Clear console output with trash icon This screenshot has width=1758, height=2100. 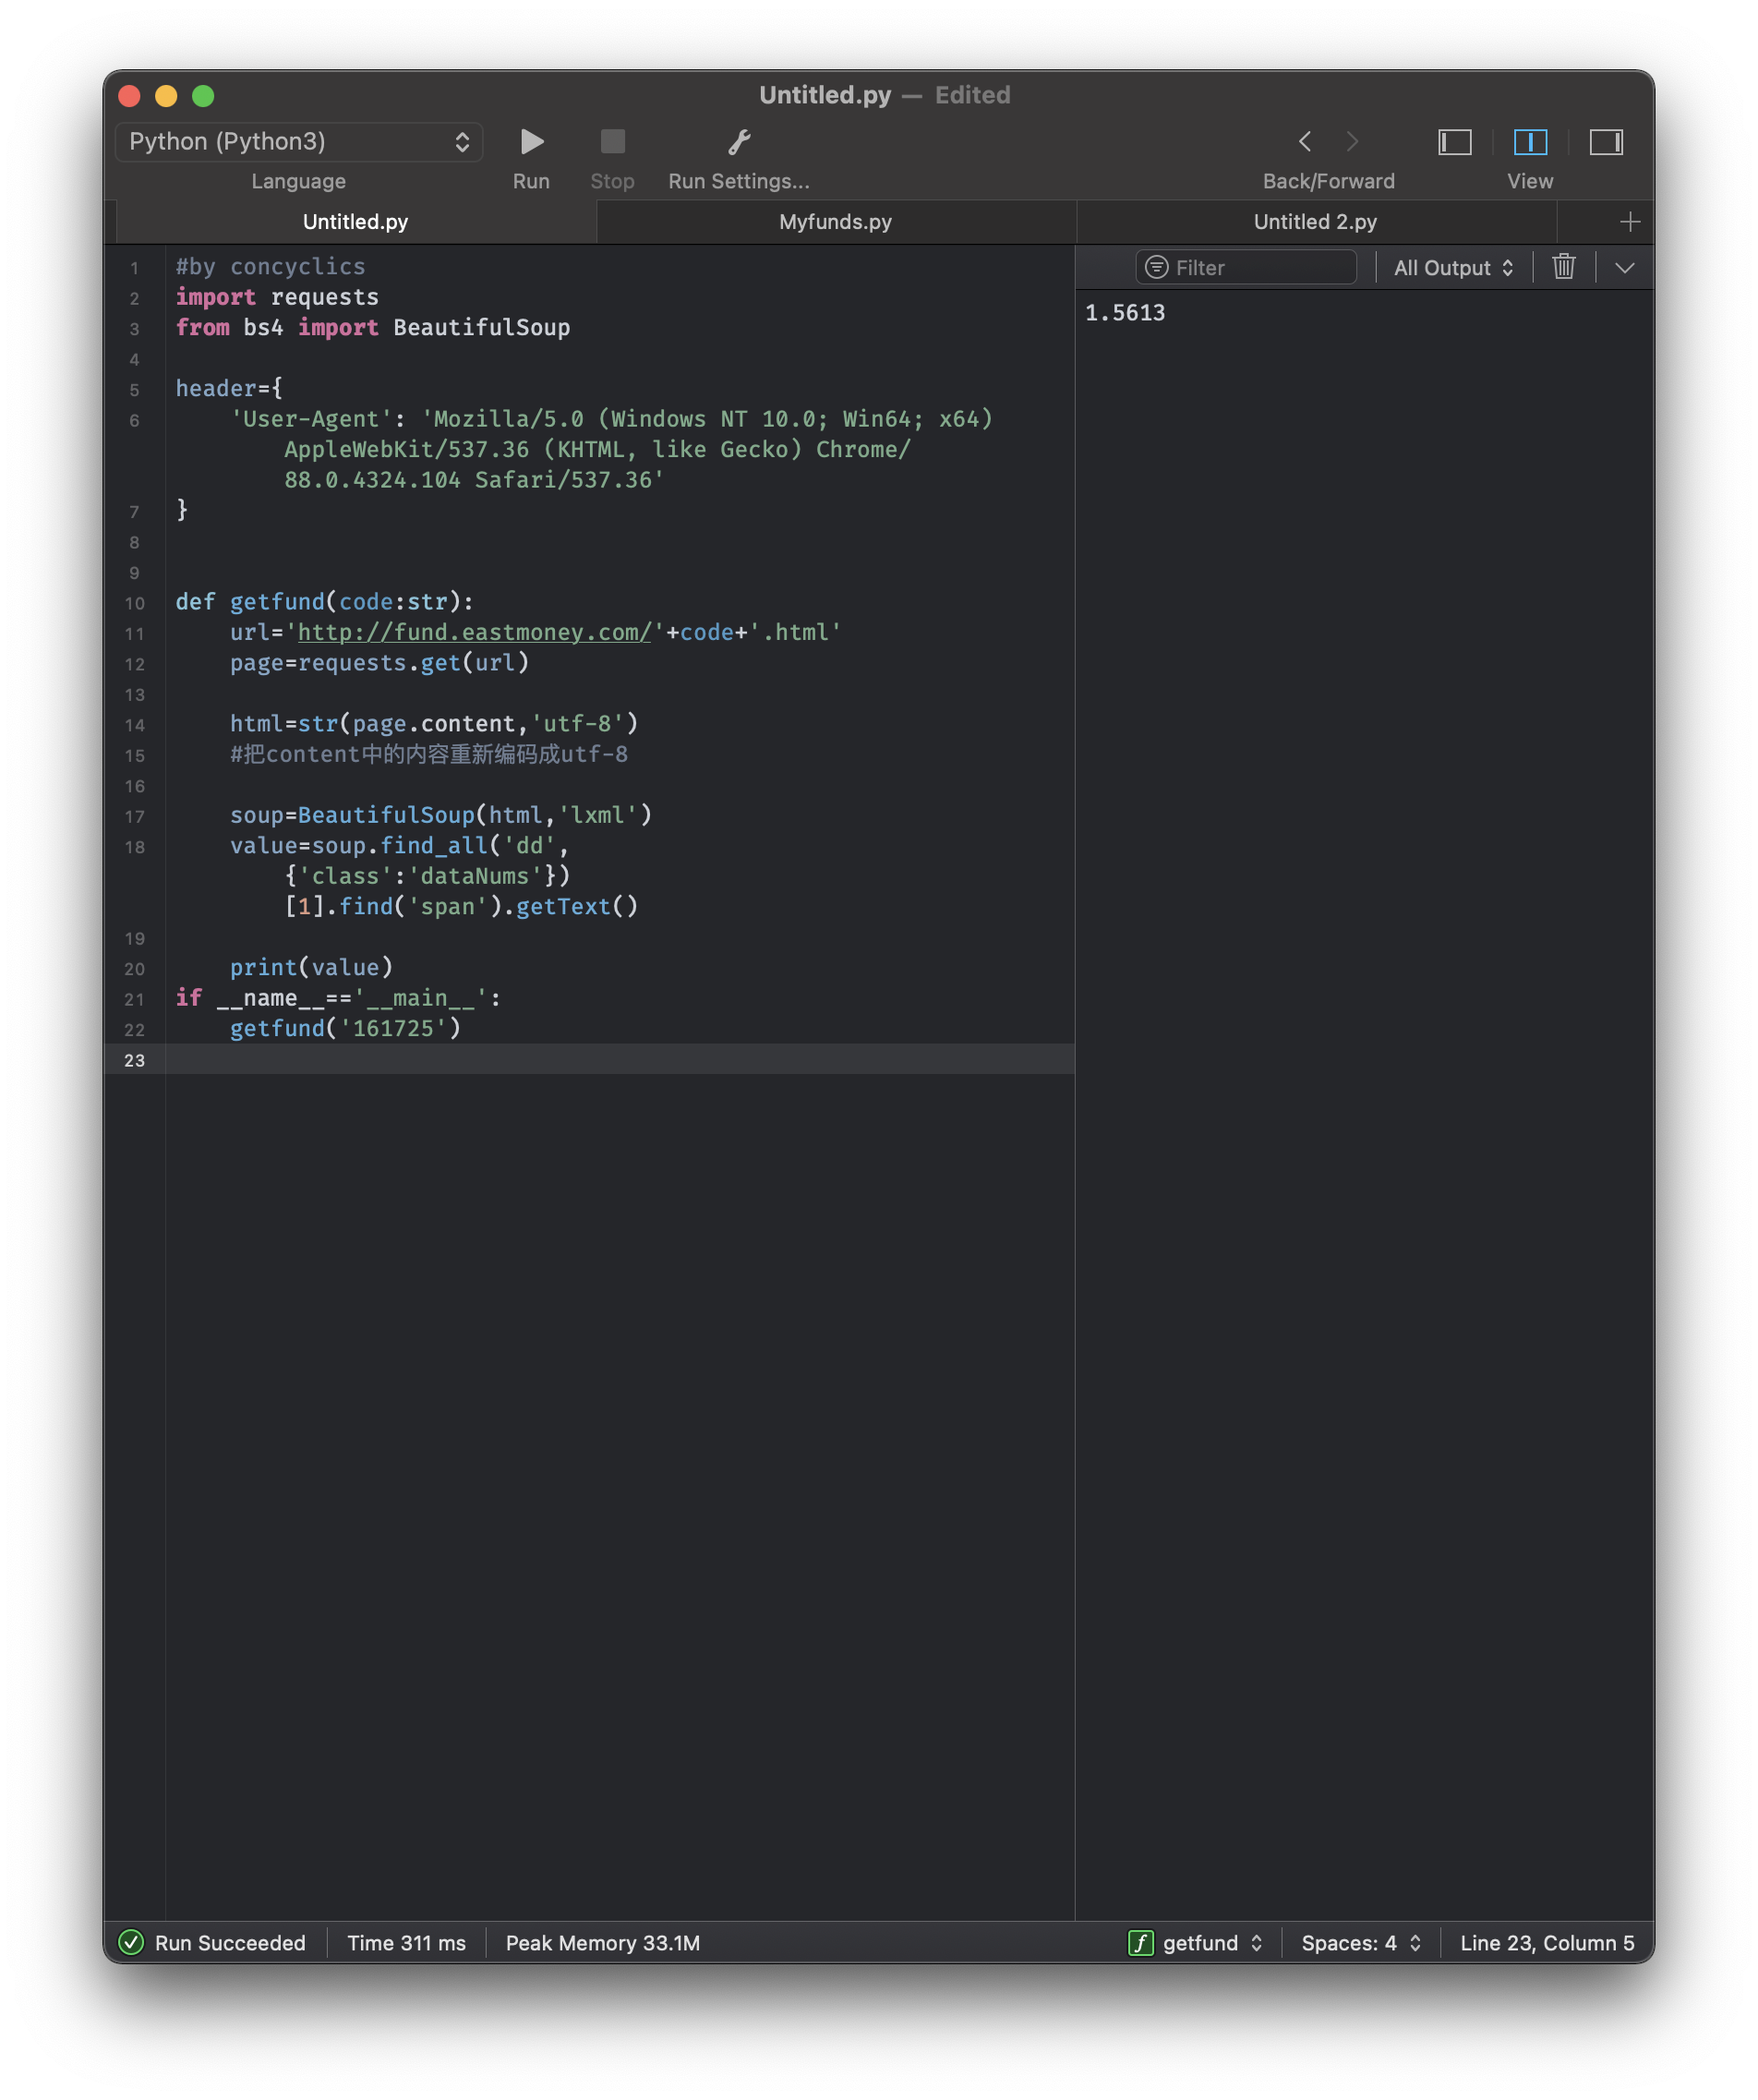(1564, 267)
